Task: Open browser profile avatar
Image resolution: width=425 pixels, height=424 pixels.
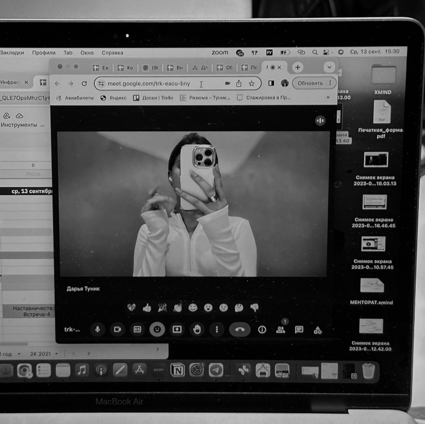Action: pos(284,83)
